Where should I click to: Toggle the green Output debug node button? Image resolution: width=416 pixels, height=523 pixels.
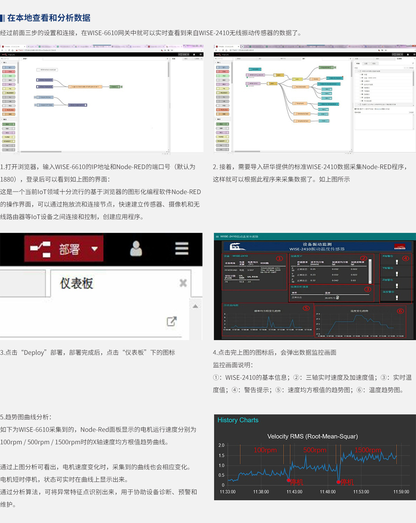[x=121, y=86]
